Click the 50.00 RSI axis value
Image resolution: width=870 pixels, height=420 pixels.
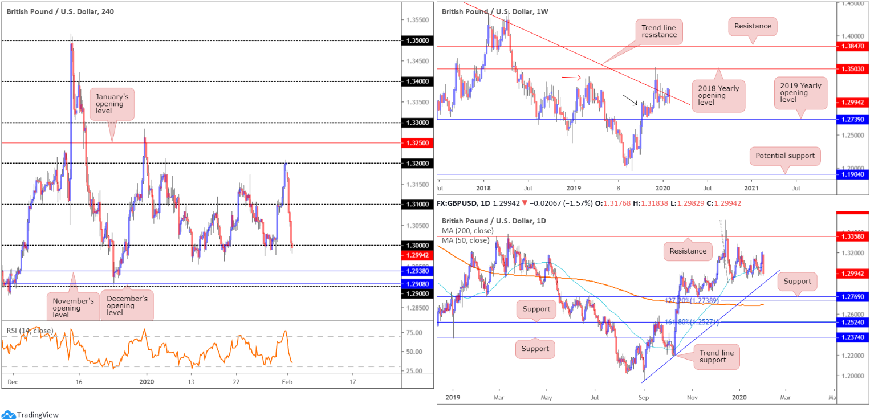414,352
